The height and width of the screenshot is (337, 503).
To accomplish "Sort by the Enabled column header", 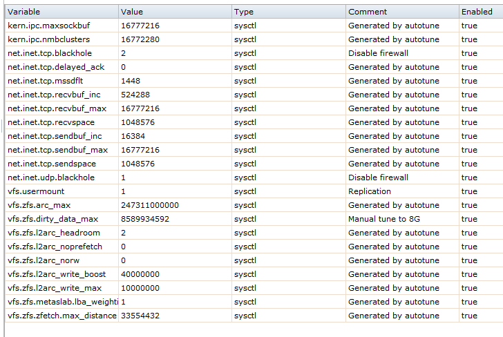I will 477,12.
